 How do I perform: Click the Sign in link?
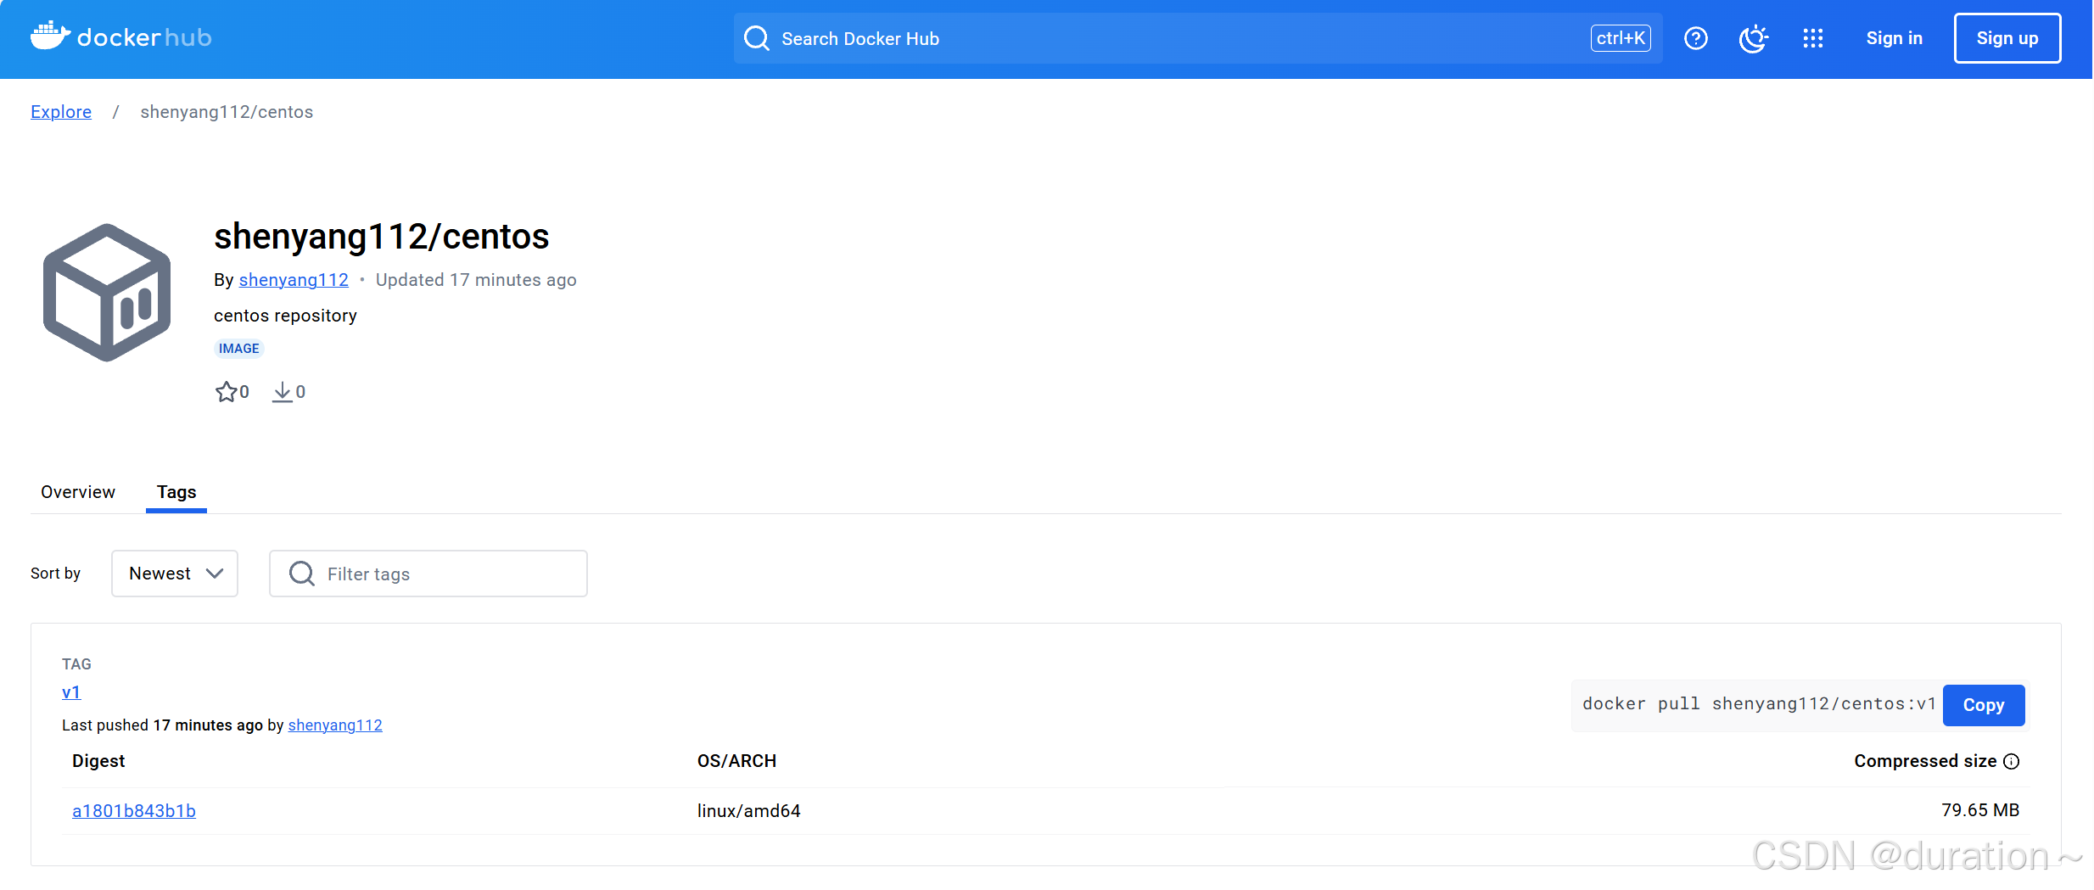[1894, 38]
